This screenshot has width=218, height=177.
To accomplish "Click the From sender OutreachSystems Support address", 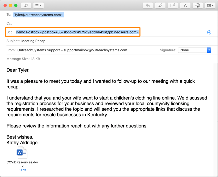I will (x=72, y=50).
